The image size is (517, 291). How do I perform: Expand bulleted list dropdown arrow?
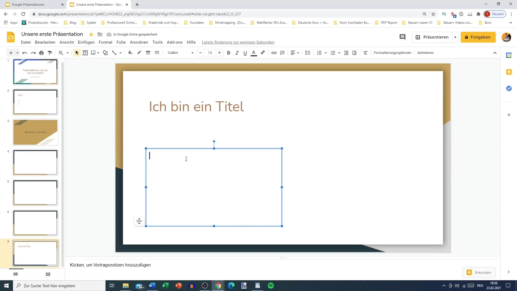339,53
